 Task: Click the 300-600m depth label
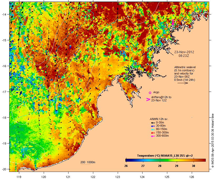pyautogui.click(x=162, y=136)
